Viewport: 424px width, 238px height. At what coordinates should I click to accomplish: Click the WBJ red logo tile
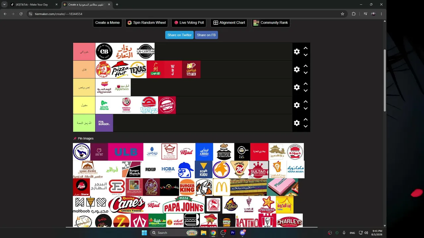coord(173,69)
